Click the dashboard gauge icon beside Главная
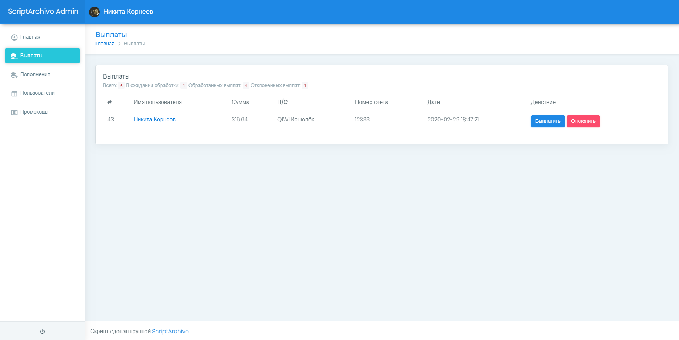 [x=14, y=37]
